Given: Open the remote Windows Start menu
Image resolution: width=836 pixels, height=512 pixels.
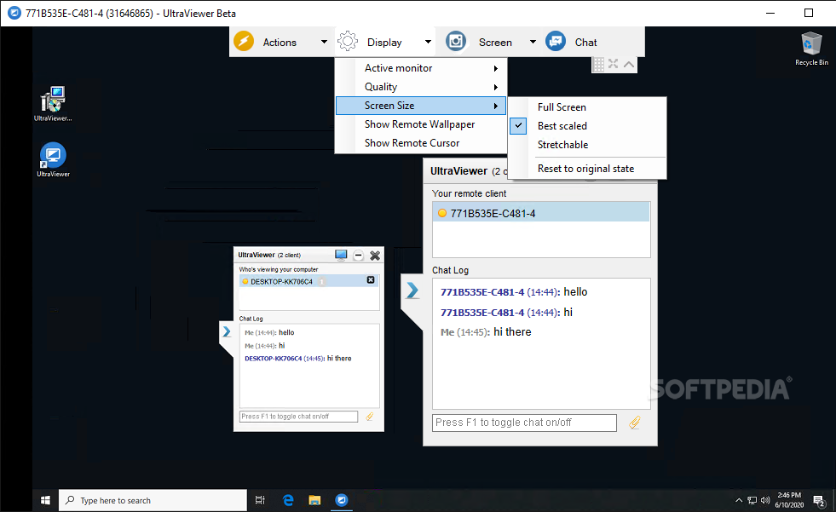Looking at the screenshot, I should tap(45, 500).
